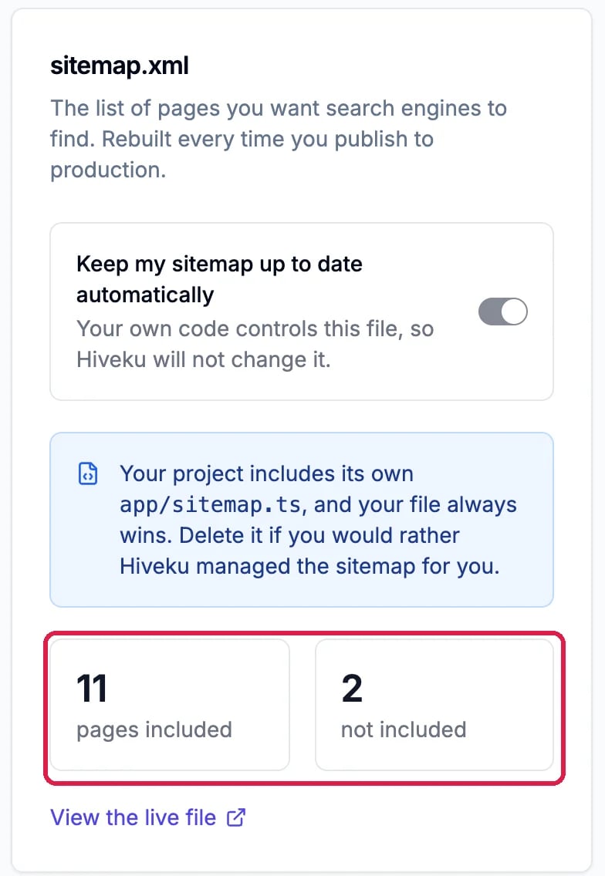Click the 'Your own code controls this file' text

[255, 344]
